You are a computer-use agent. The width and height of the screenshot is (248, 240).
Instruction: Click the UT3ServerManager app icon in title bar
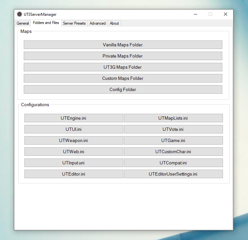pyautogui.click(x=19, y=14)
